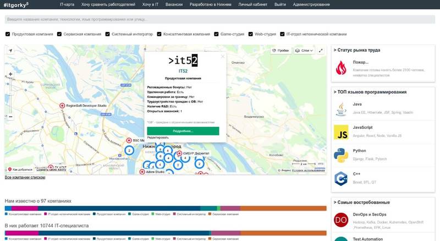
Task: Click the fire icon in labor market status
Action: point(341,68)
